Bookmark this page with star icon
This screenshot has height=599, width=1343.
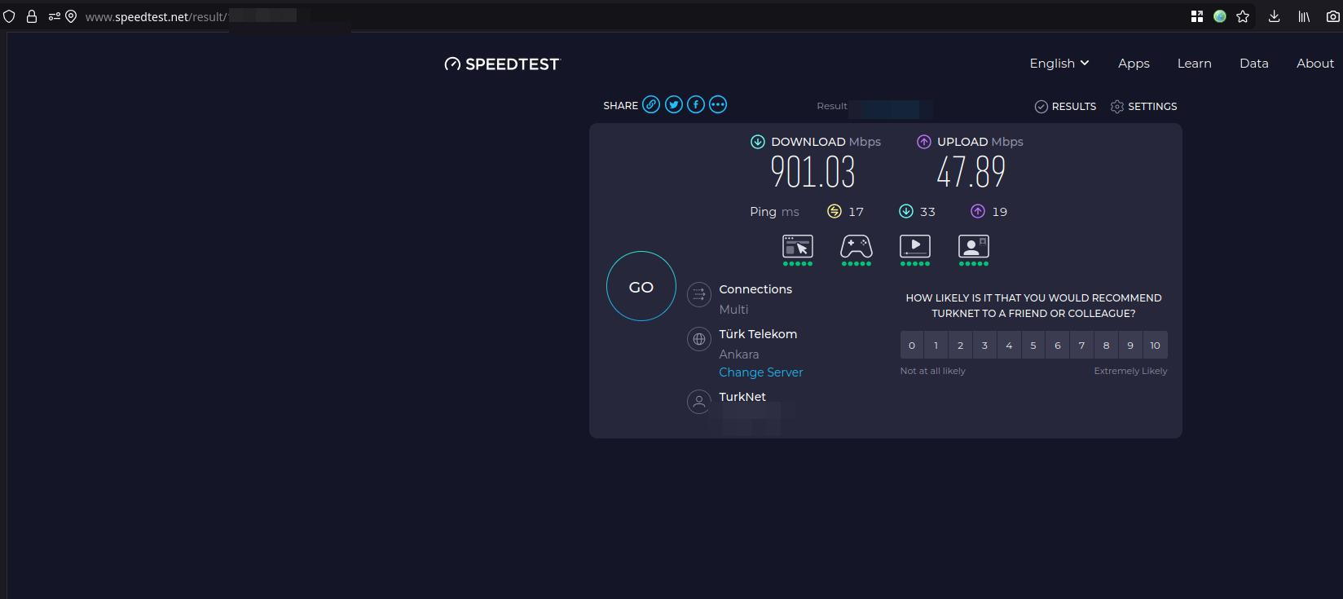click(1243, 16)
